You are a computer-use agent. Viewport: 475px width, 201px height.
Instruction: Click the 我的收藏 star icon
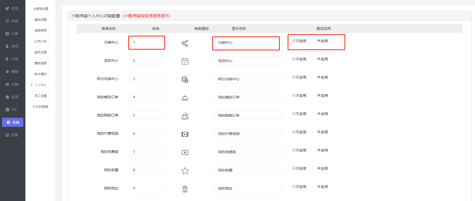185,171
